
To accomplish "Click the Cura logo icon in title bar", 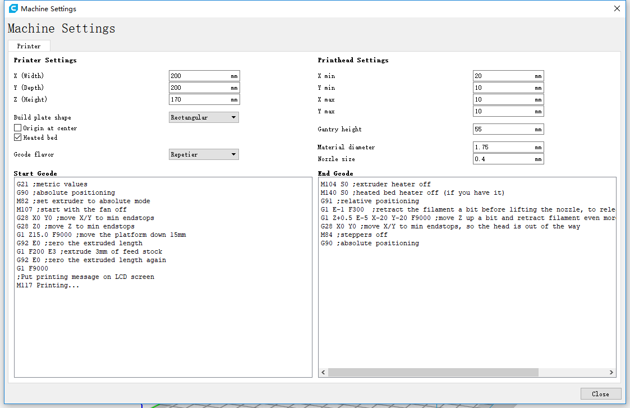I will tap(13, 8).
